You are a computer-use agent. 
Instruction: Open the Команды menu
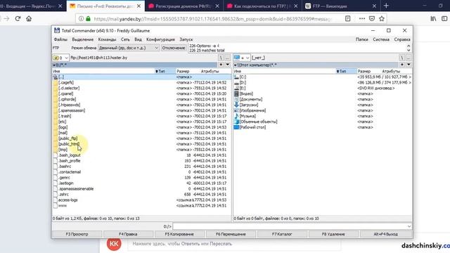tap(107, 39)
